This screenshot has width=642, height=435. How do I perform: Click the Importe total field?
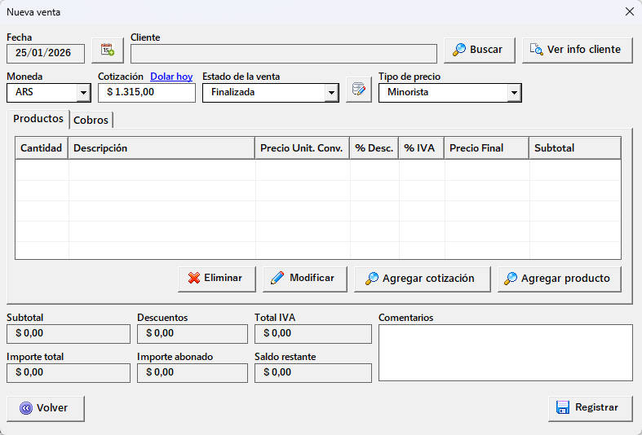pyautogui.click(x=69, y=373)
